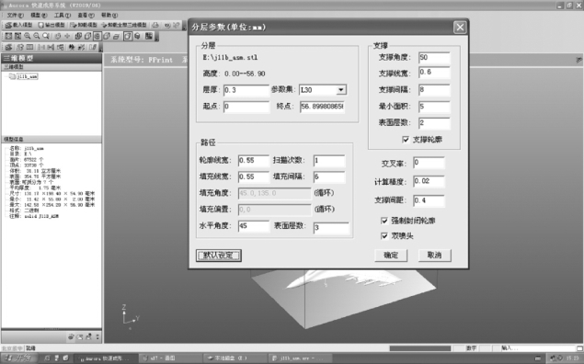Viewport: 584px width, 364px height.
Task: Open the 查看 menu
Action: coord(86,15)
